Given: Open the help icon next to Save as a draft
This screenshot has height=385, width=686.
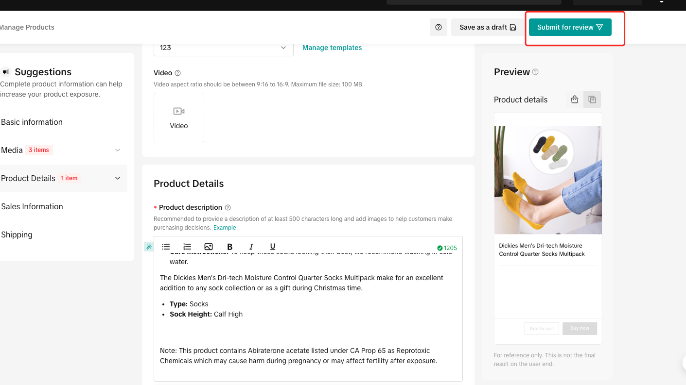Looking at the screenshot, I should click(439, 27).
